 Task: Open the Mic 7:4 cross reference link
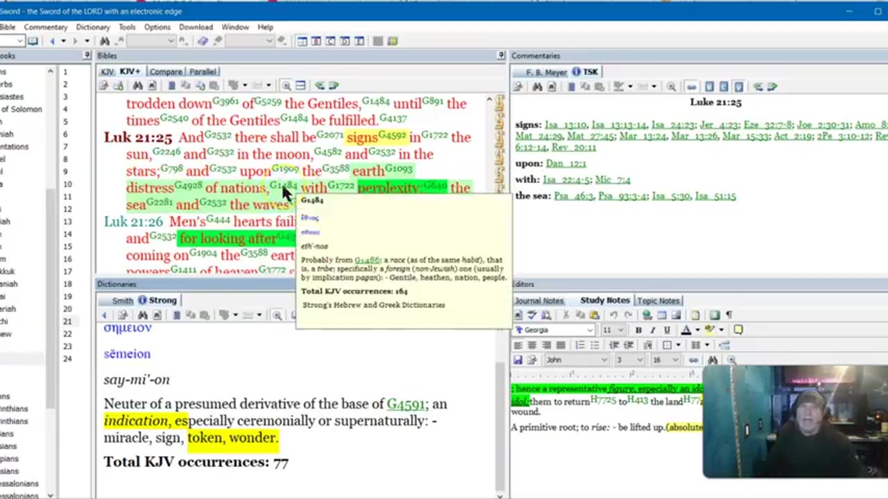click(613, 180)
